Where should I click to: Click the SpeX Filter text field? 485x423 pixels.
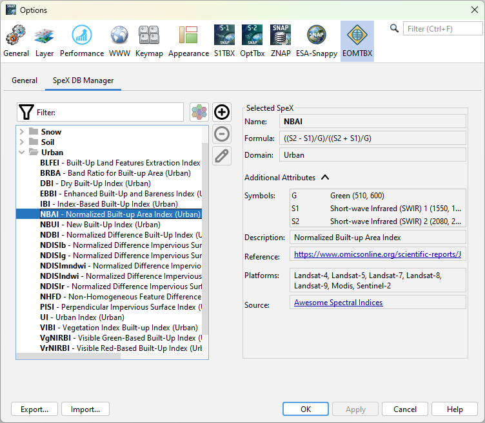point(108,112)
